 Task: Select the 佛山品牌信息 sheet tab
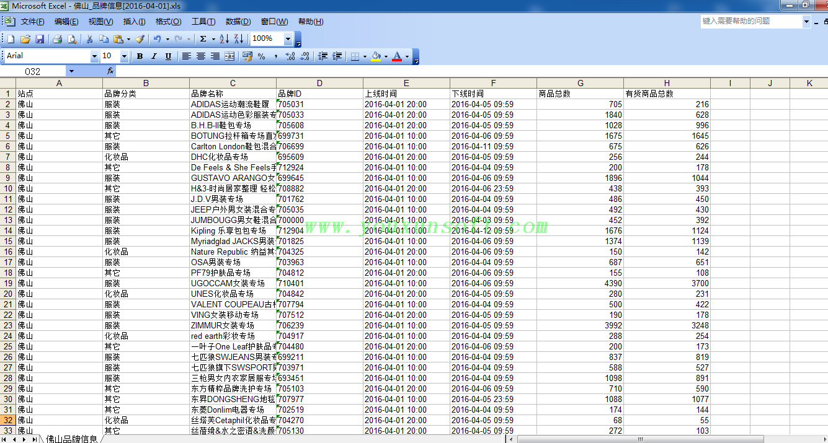point(71,439)
